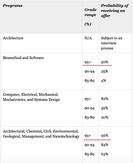133x163 pixels.
Task: Click the underlined 50% probability value
Action: point(104,62)
